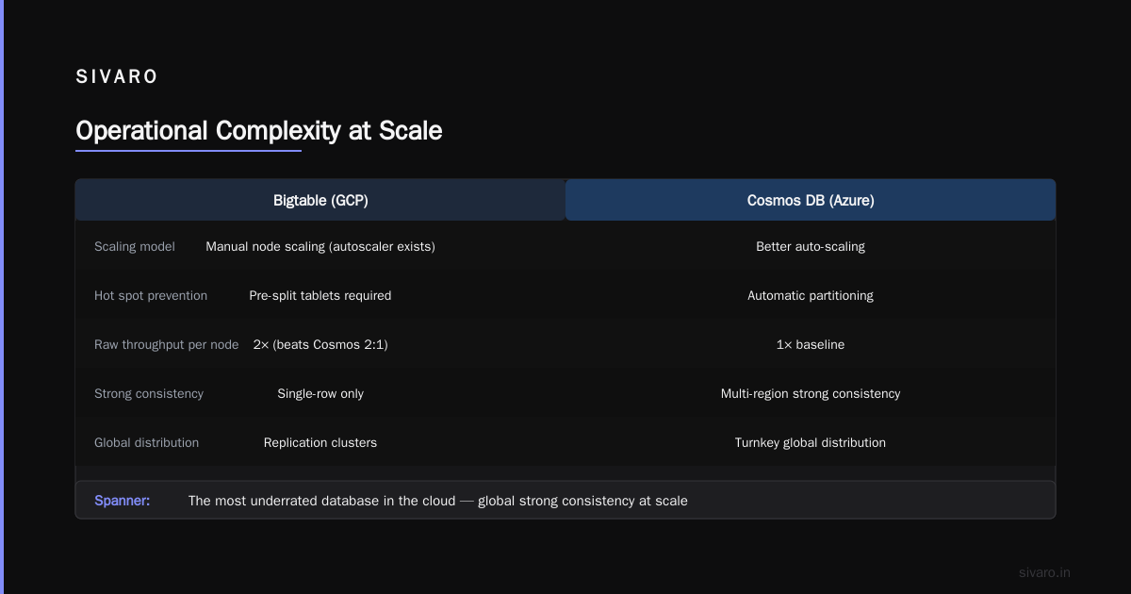Open the sivaro.in footer link

[x=1045, y=572]
